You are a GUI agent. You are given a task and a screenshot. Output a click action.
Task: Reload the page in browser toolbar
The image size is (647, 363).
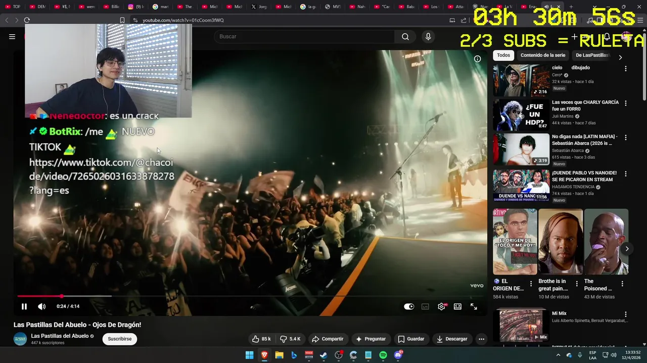coord(27,20)
